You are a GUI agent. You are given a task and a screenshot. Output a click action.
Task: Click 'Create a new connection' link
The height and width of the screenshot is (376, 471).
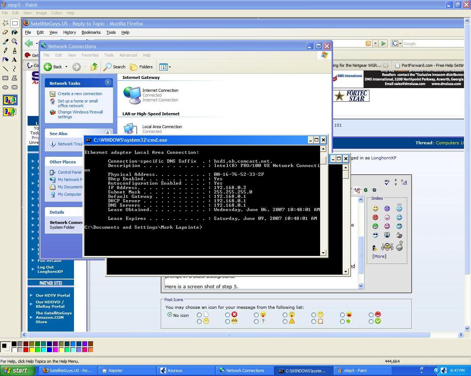[x=80, y=94]
